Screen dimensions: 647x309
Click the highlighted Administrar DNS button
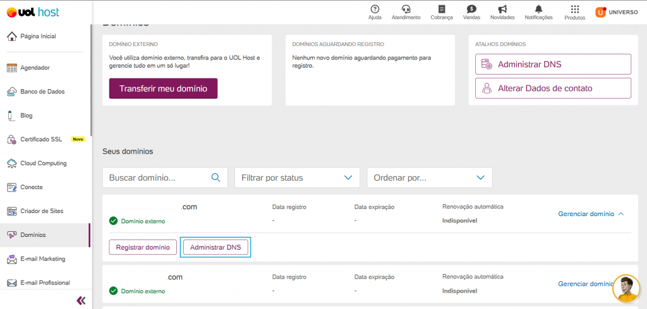(x=215, y=248)
